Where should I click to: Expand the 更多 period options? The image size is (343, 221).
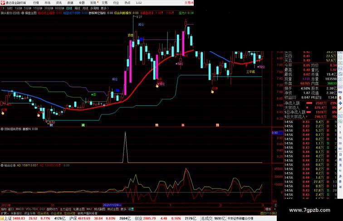[x=104, y=8]
